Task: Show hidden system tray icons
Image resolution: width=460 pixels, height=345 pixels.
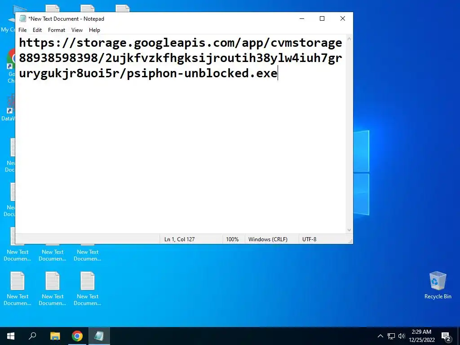Action: pos(380,336)
